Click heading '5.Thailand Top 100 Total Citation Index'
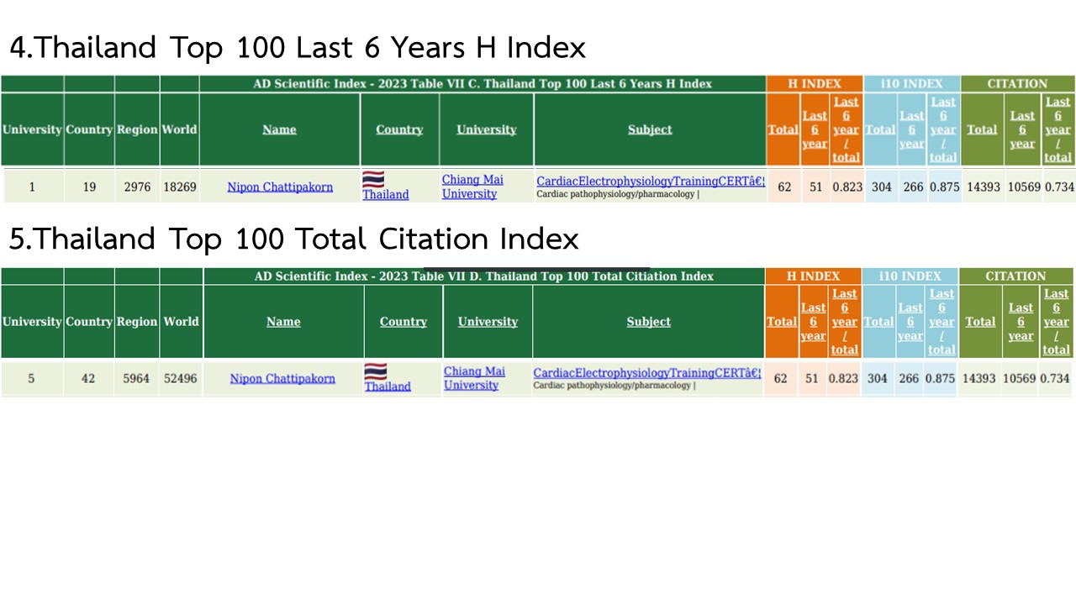Screen dimensions: 1076x605 293,239
